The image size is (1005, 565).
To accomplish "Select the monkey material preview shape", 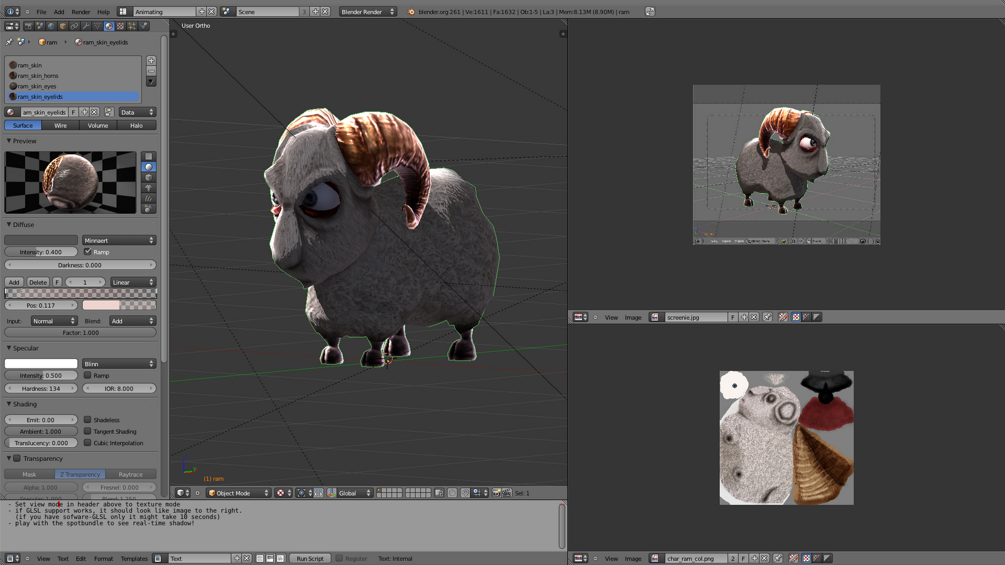I will click(x=148, y=187).
